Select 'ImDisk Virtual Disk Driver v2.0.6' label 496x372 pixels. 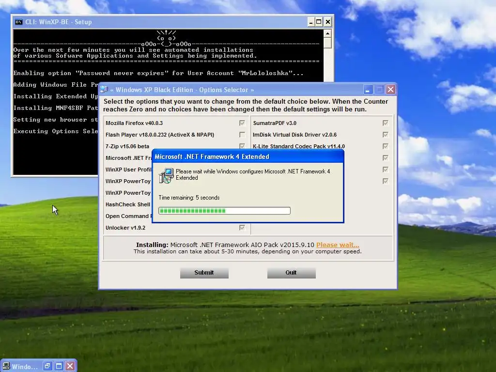point(294,135)
